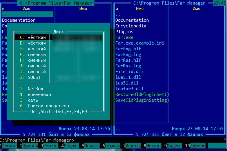Viewport: 227px width, 151px height.
Task: Click the Del,Shift-Del,F3,F4,F9 hint line
Action: [x=59, y=112]
